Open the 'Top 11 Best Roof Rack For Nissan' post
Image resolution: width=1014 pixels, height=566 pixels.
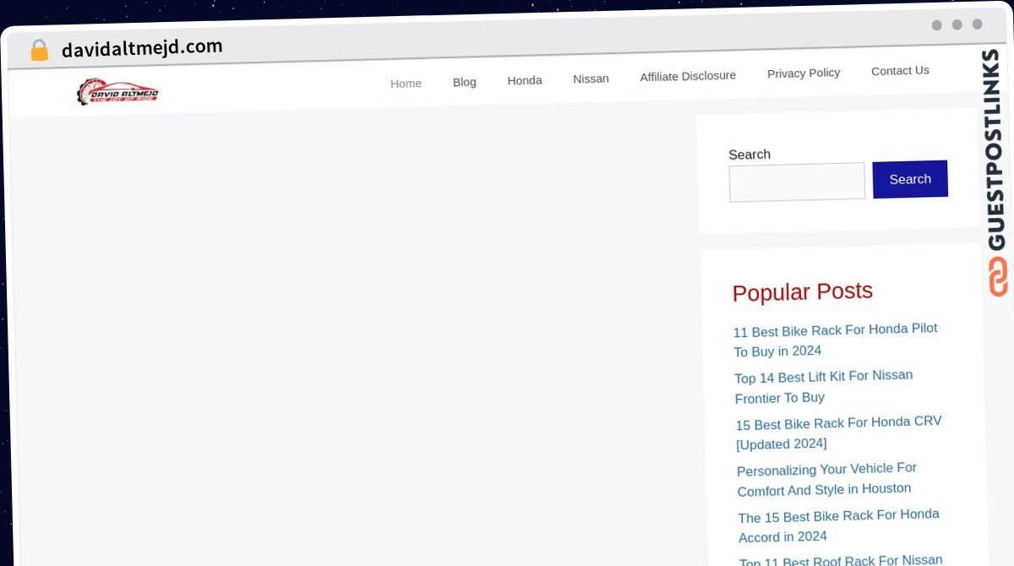[842, 560]
